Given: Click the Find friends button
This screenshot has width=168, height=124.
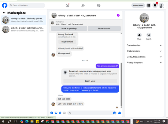Looking at the screenshot, I should tap(138, 5).
